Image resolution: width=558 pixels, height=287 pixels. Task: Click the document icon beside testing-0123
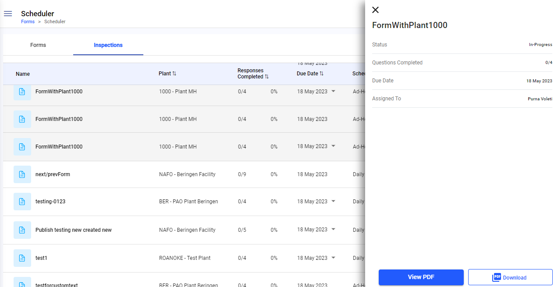coord(22,202)
